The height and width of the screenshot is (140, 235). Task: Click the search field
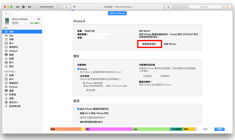205,7
